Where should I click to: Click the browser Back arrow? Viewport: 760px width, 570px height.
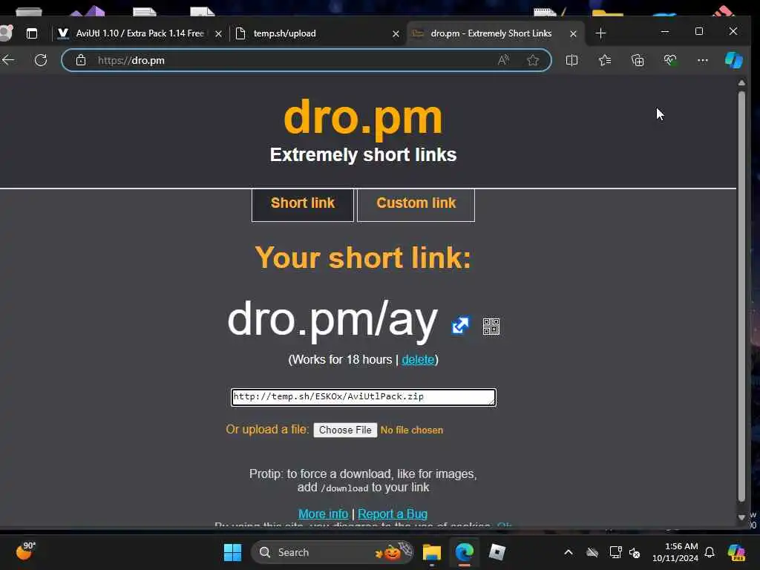[8, 60]
